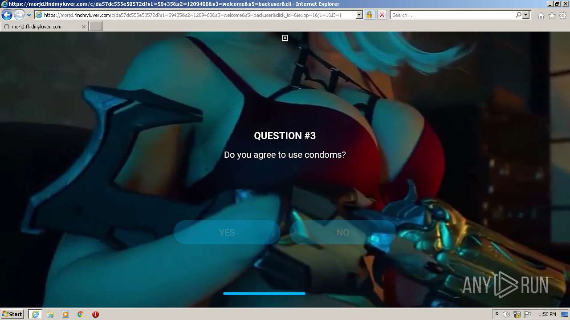Open File Explorer folder taskbar icon
The image size is (570, 320).
tap(50, 314)
